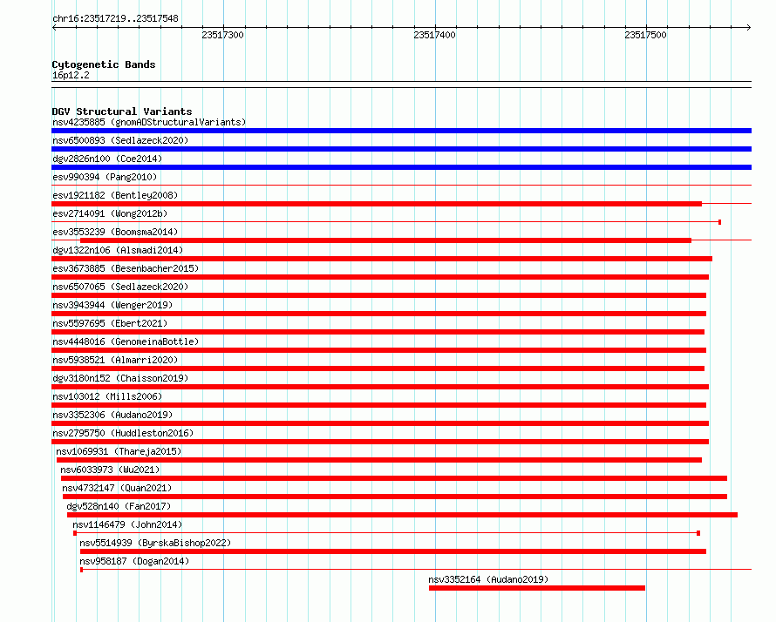The image size is (776, 622).
Task: Click the 23517400 ruler position label
Action: (434, 35)
